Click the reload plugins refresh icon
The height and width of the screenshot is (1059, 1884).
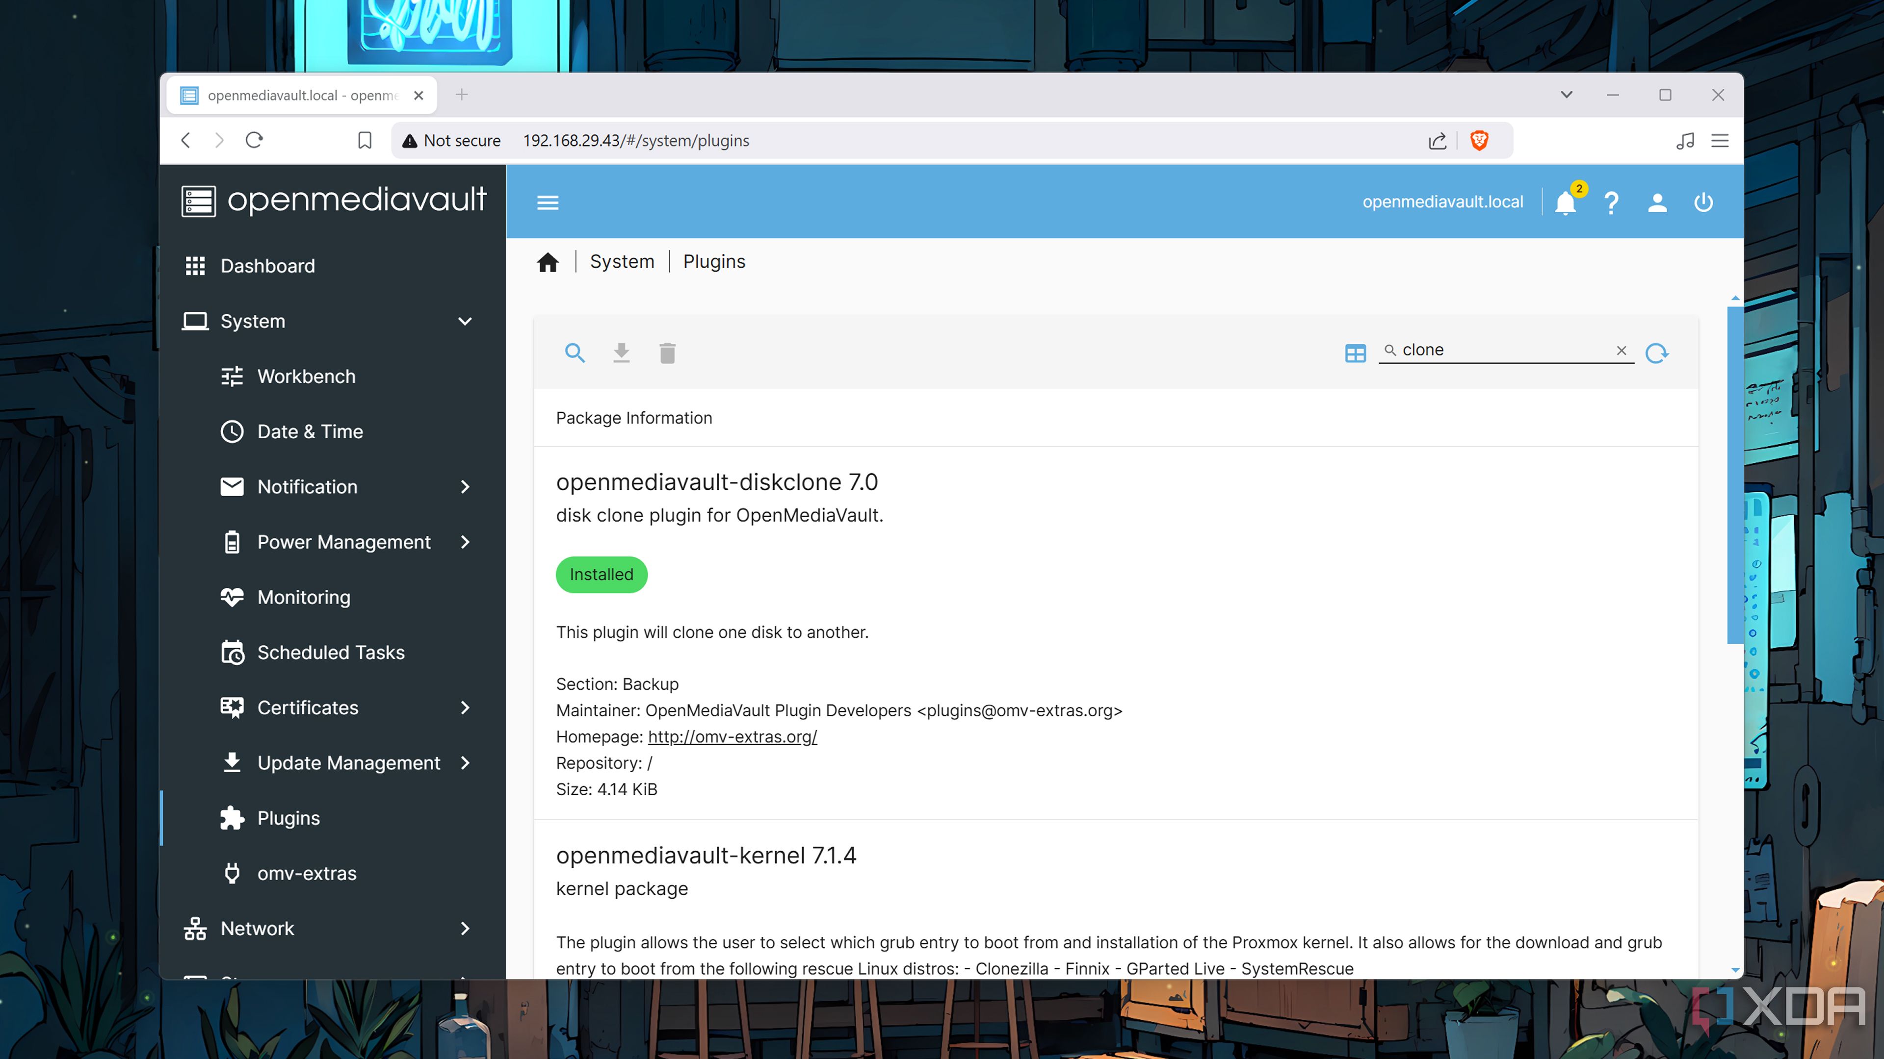1656,353
